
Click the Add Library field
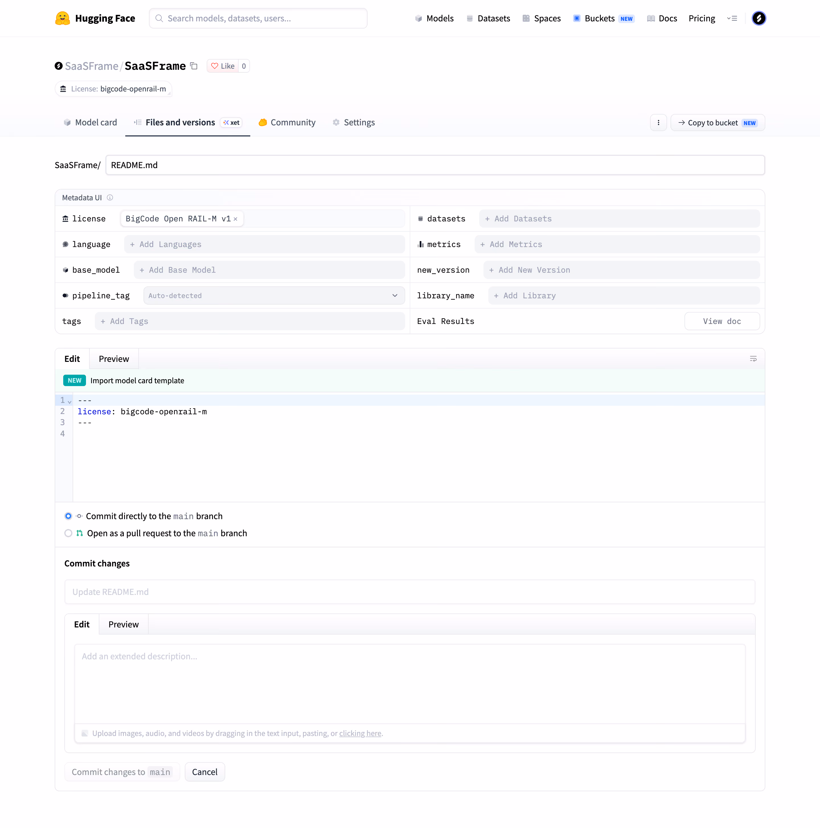[624, 296]
